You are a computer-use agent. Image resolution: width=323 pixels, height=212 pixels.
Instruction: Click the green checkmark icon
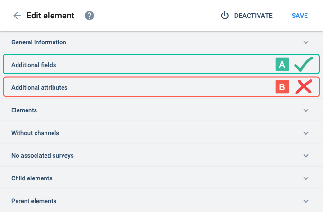(x=304, y=64)
